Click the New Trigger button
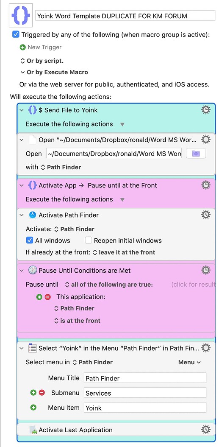This screenshot has height=447, width=219. tap(41, 47)
